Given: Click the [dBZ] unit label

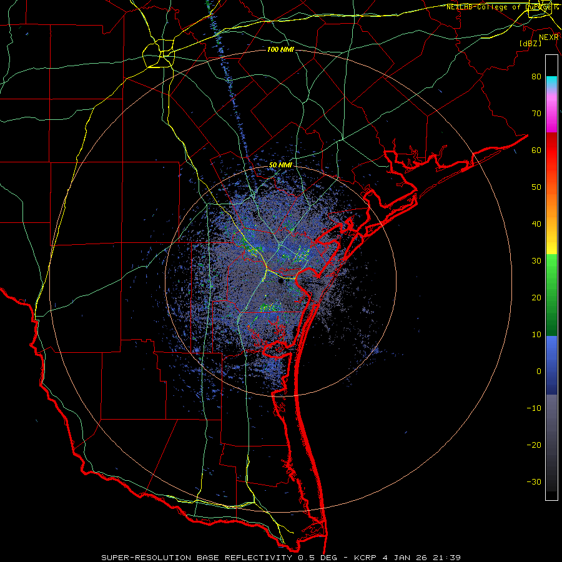Looking at the screenshot, I should [x=530, y=44].
